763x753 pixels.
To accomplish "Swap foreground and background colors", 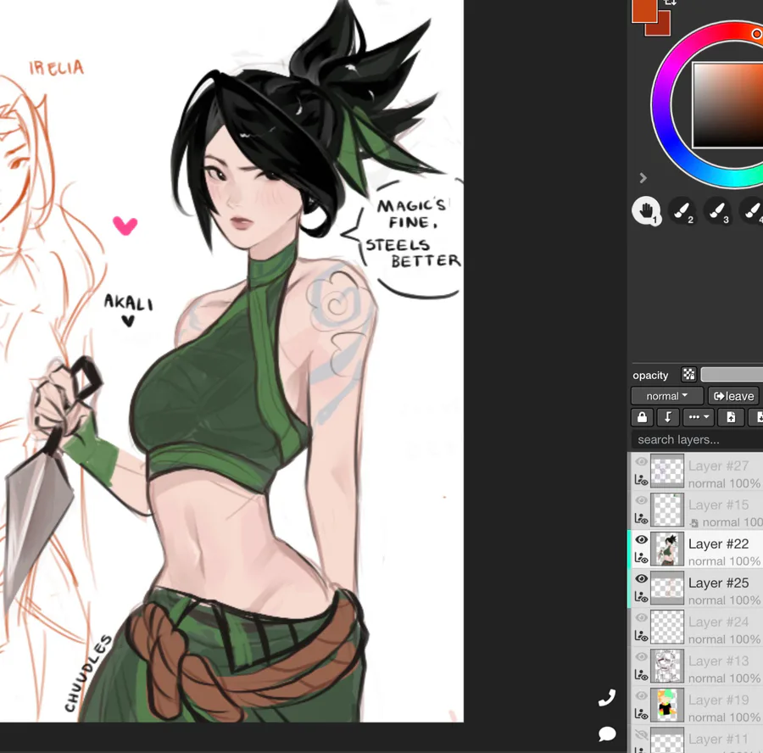I will (x=671, y=3).
